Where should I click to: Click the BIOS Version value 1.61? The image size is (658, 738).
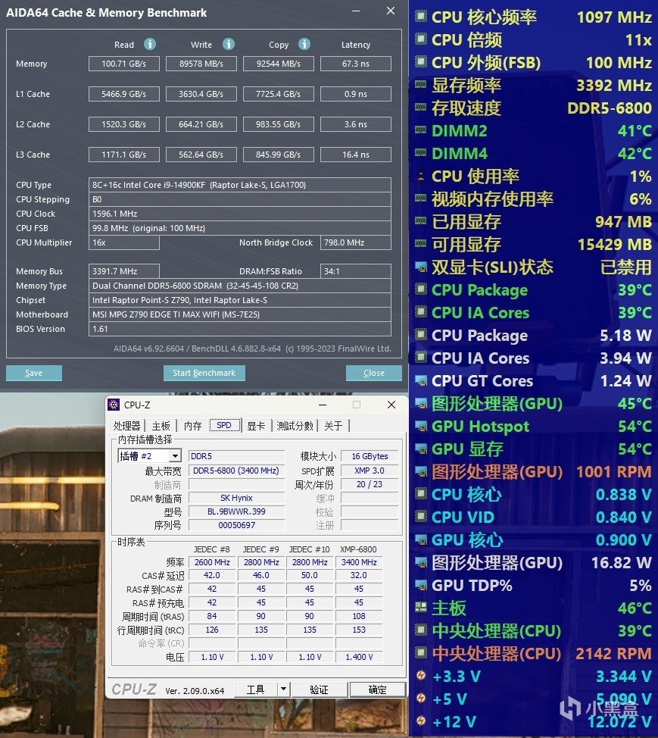coord(240,329)
